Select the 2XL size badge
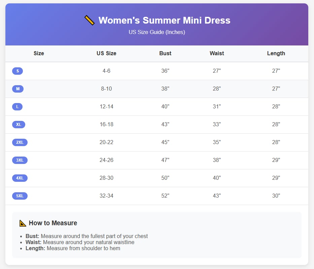Image resolution: width=314 pixels, height=269 pixels. click(x=20, y=142)
